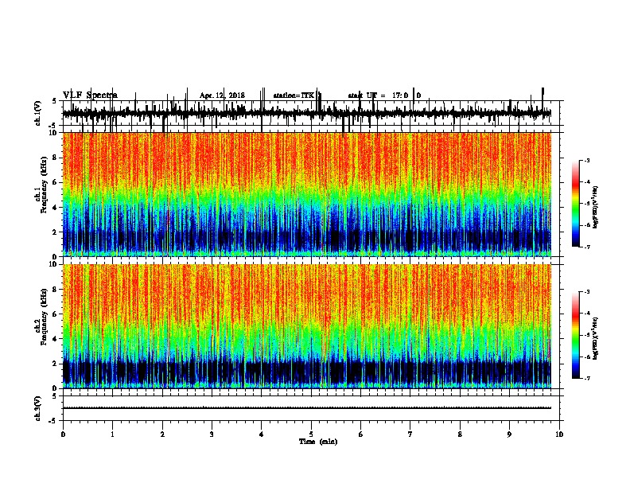The image size is (630, 487).
Task: Click tick label "4" on the time axis
Action: (262, 434)
